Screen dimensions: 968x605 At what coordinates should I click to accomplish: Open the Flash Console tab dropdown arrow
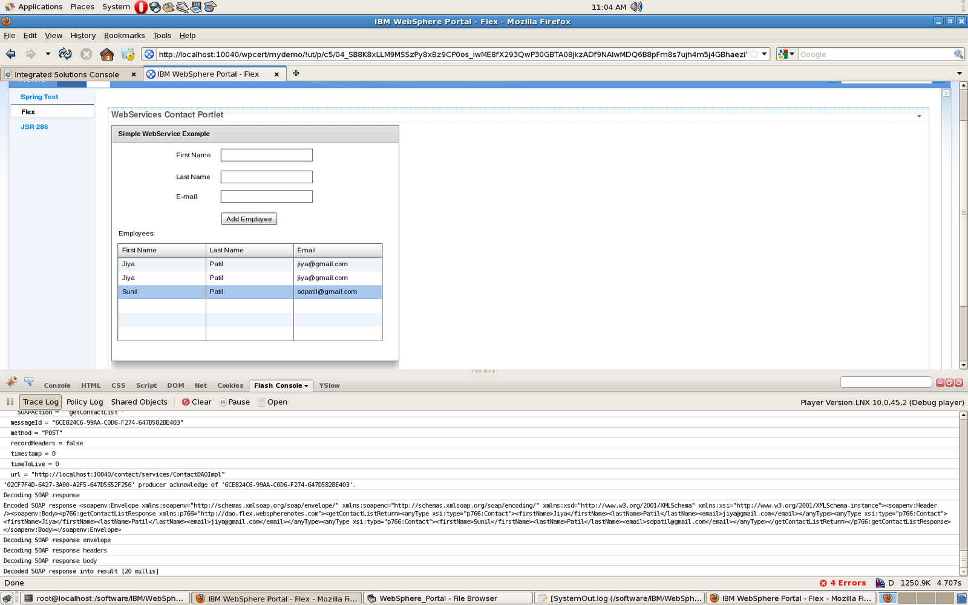[x=306, y=386]
